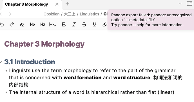The height and width of the screenshot is (102, 194).
Task: Select the Chapter 3 Morphology tab
Action: pos(26,4)
